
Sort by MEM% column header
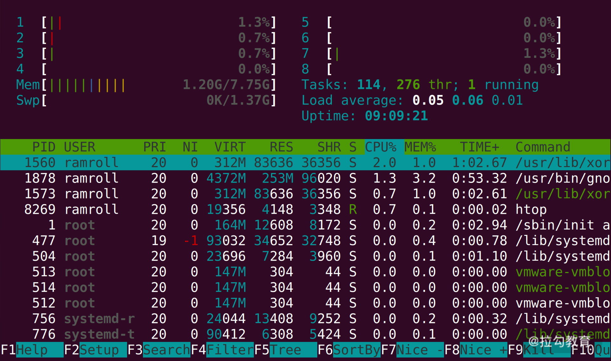(x=420, y=147)
